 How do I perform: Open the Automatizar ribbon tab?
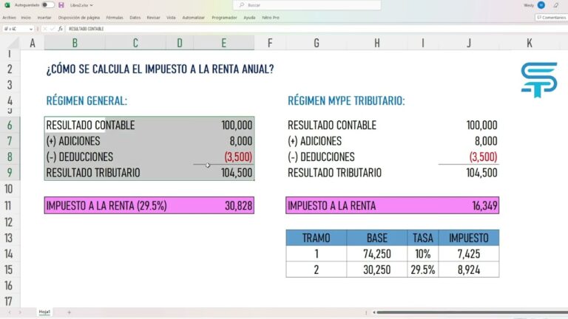pos(194,18)
